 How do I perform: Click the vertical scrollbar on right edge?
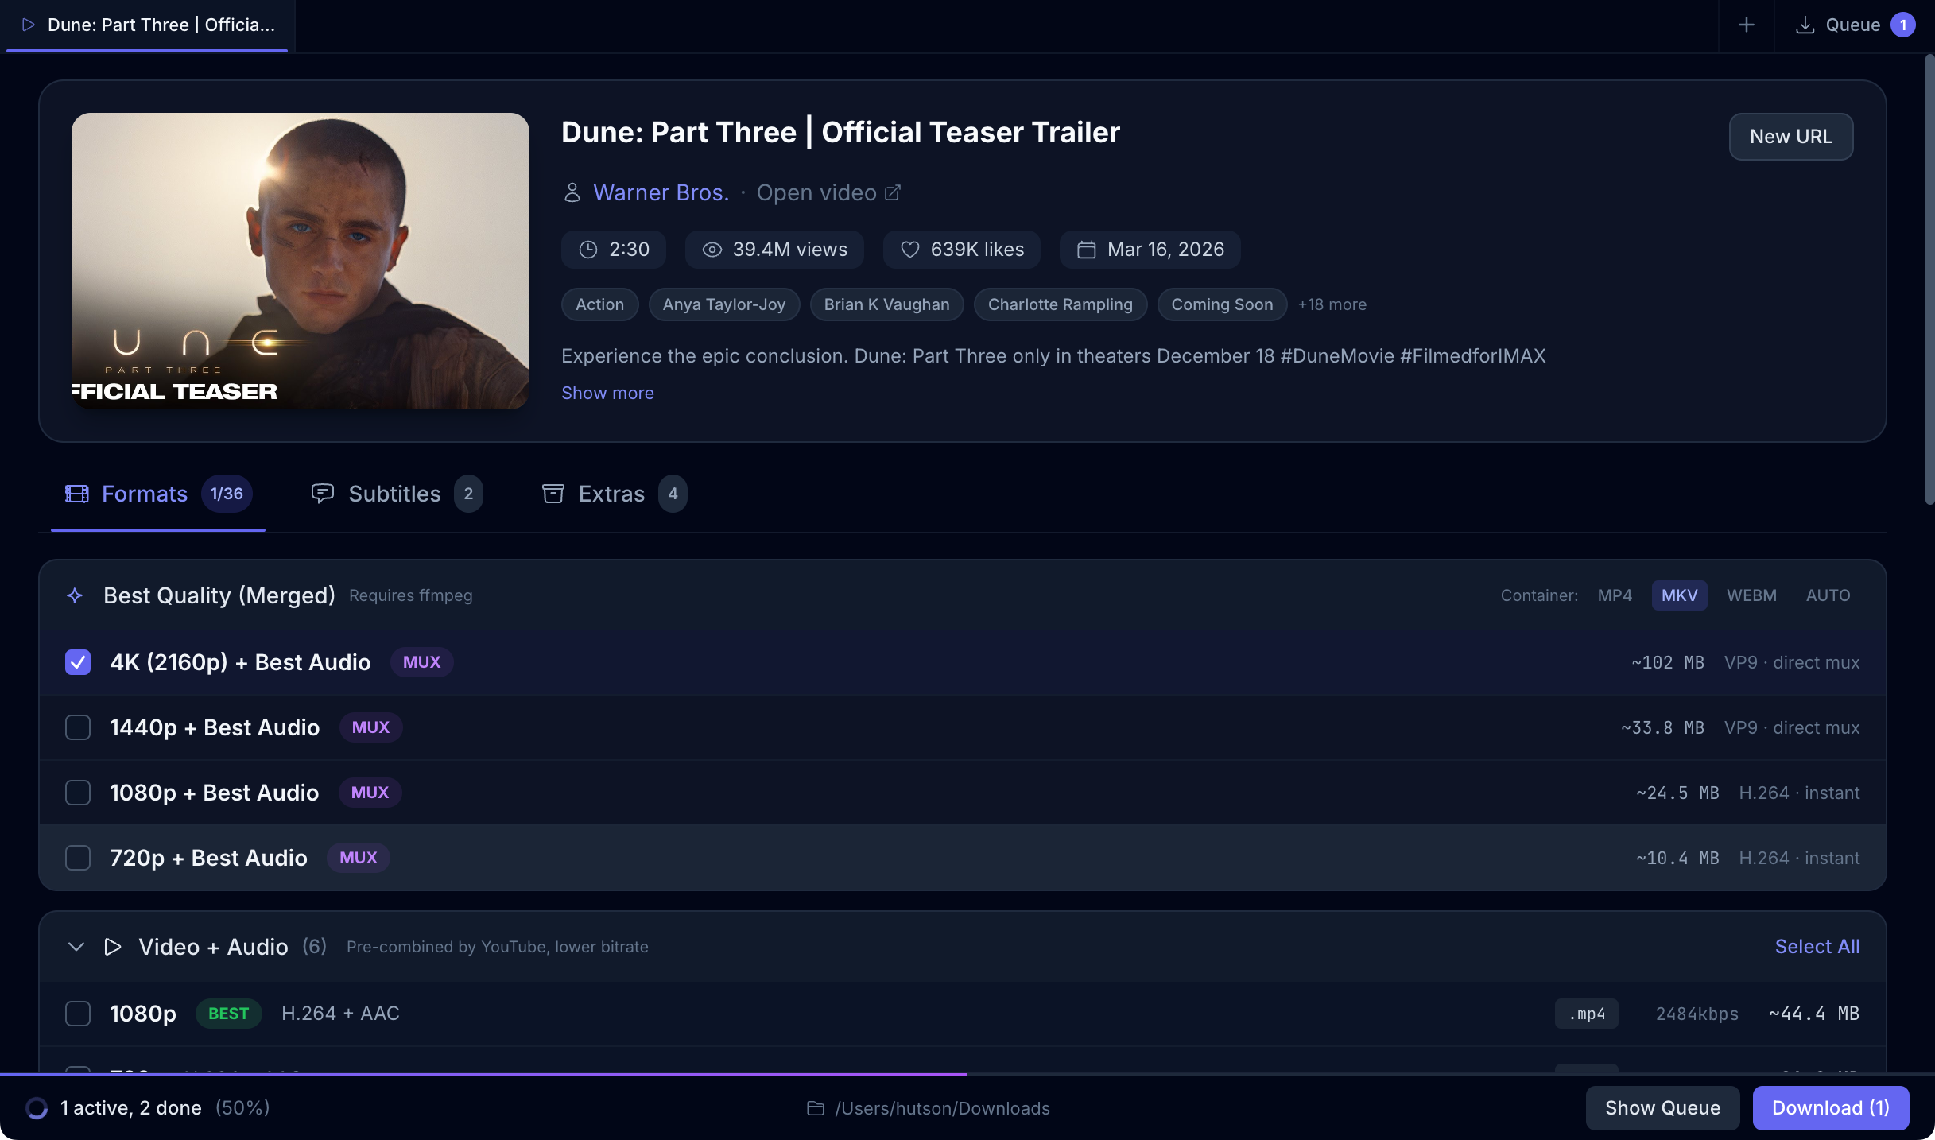coord(1929,278)
